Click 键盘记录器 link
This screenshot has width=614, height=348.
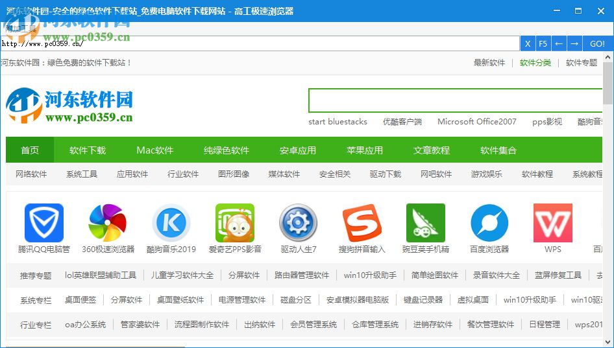(x=423, y=300)
